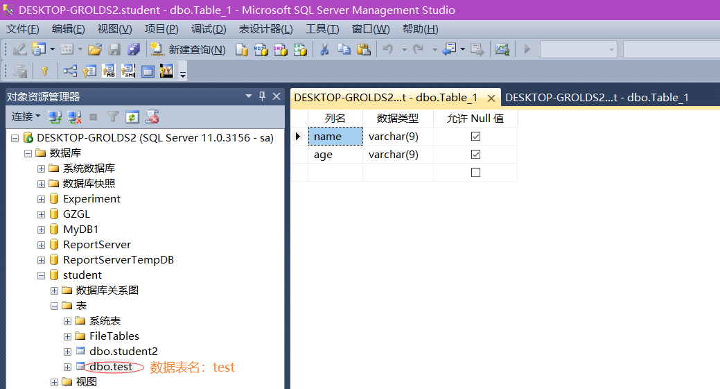Screen dimensions: 720x389
Task: Switch to the second dbo.Table_1 tab
Action: (x=597, y=97)
